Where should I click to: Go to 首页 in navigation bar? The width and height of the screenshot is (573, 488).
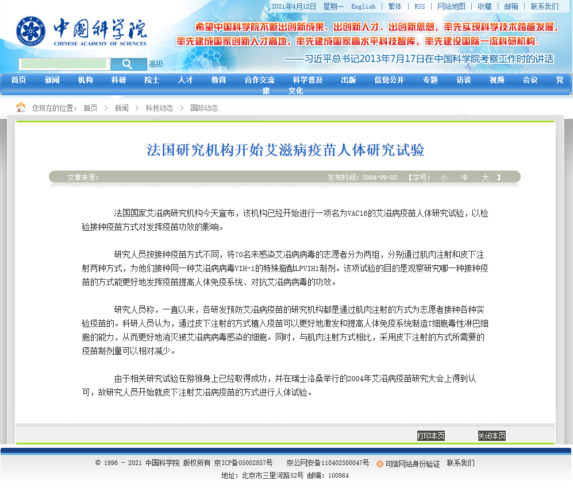(x=18, y=80)
